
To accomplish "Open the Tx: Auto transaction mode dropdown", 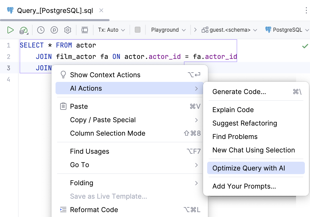I will click(x=111, y=30).
